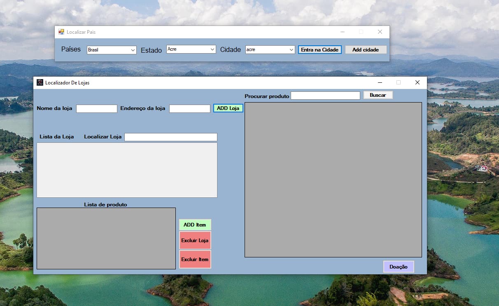Click the Localizador De Lojas window icon

pyautogui.click(x=40, y=82)
